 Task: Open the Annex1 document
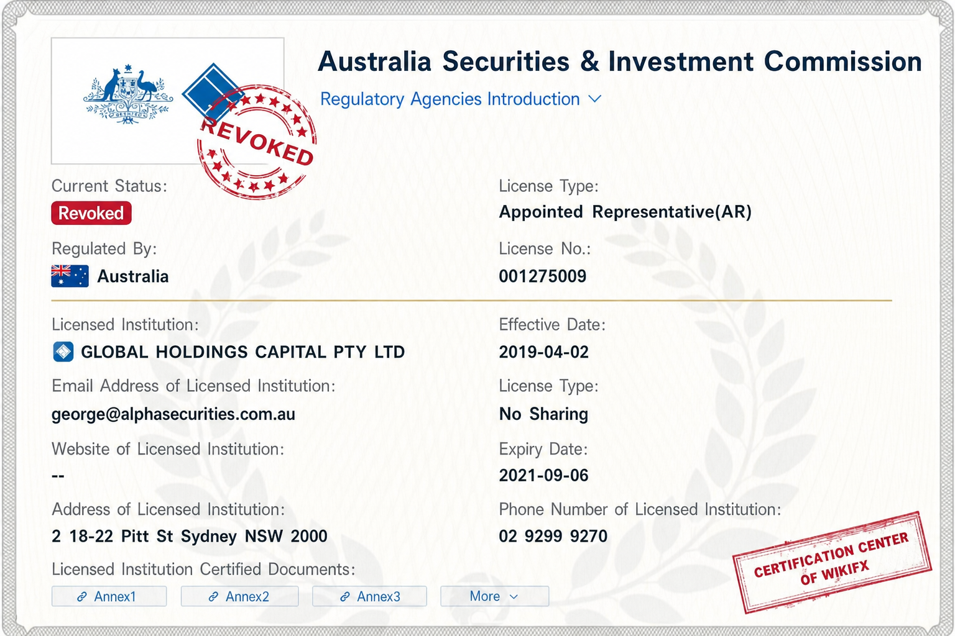[x=109, y=596]
